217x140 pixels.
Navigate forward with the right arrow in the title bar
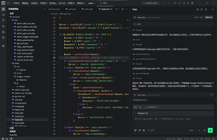(x=169, y=3)
